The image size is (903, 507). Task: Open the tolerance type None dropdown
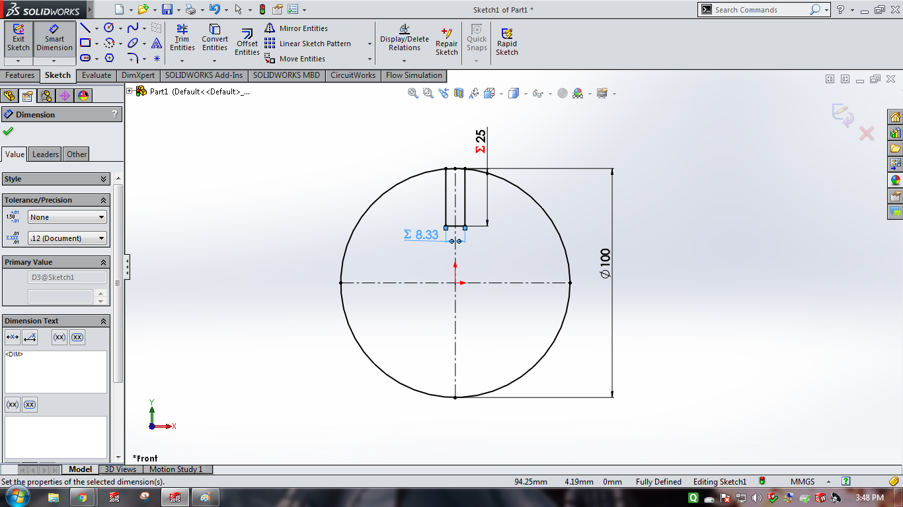coord(67,217)
